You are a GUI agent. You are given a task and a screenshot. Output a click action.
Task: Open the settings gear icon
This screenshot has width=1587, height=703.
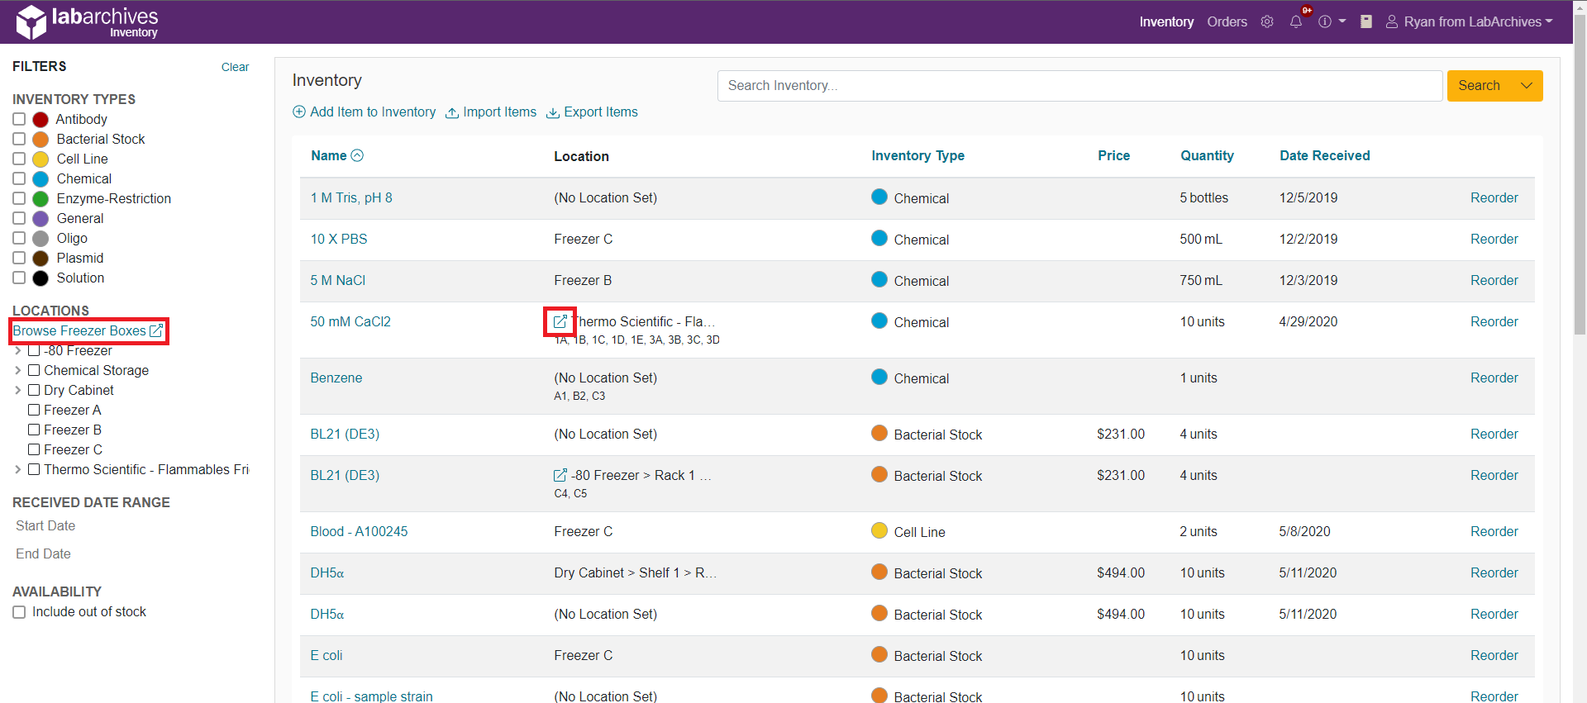(1266, 21)
